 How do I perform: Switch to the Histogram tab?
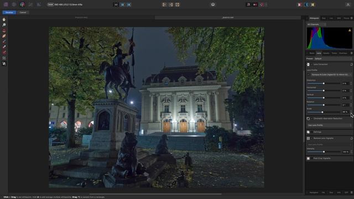coord(314,18)
